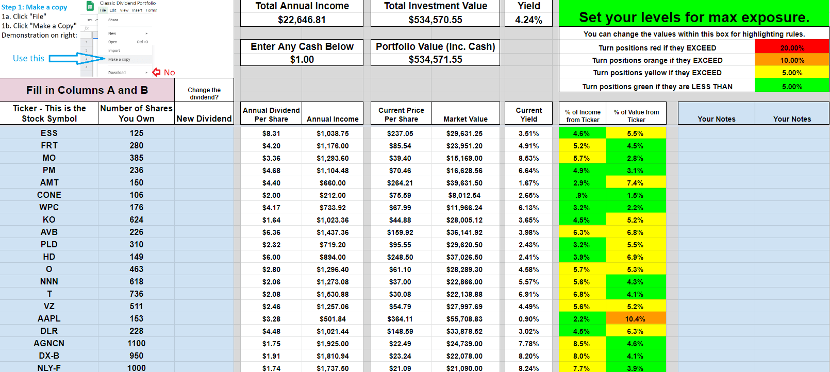Select the "Ticker - This is the Stock Symbol" header

pyautogui.click(x=49, y=113)
